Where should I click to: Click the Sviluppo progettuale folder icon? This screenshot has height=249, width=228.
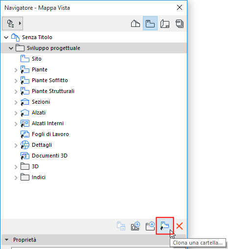point(20,48)
